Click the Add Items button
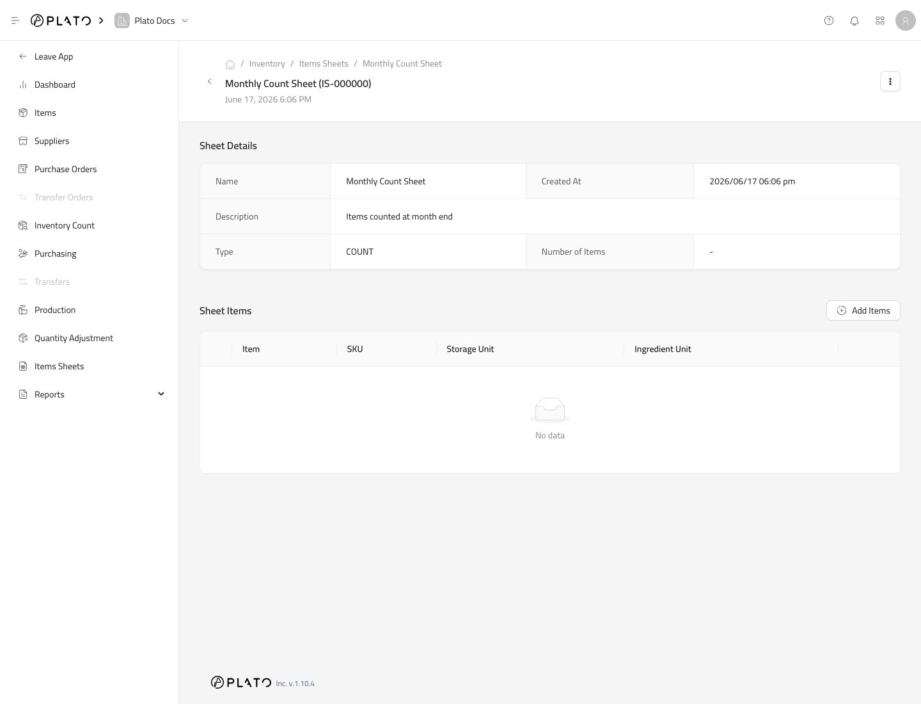 coord(863,310)
